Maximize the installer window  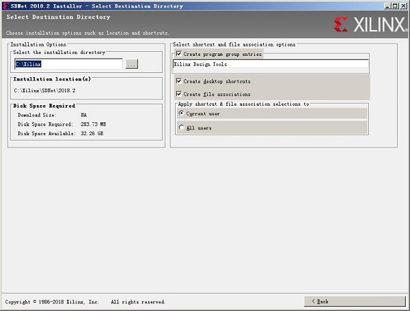tap(395, 5)
